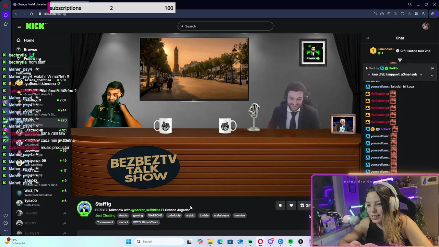Screen dimensions: 439x247
Task: Open @parker_seifddine mention link
Action: (146, 210)
